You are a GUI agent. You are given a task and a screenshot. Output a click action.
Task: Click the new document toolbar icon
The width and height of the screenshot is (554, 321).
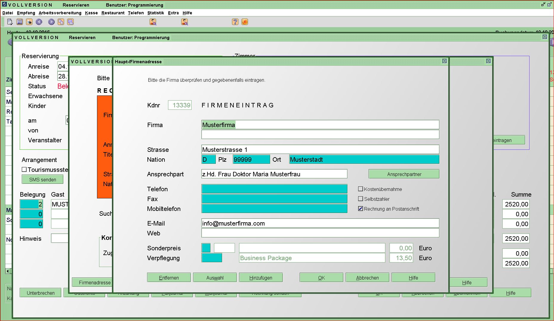click(10, 22)
